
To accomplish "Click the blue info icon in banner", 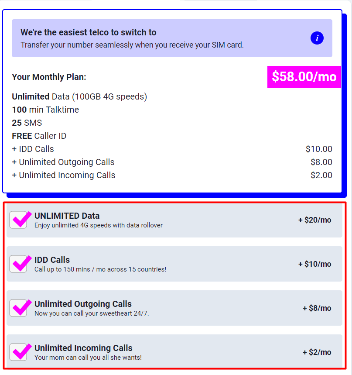I will 317,38.
